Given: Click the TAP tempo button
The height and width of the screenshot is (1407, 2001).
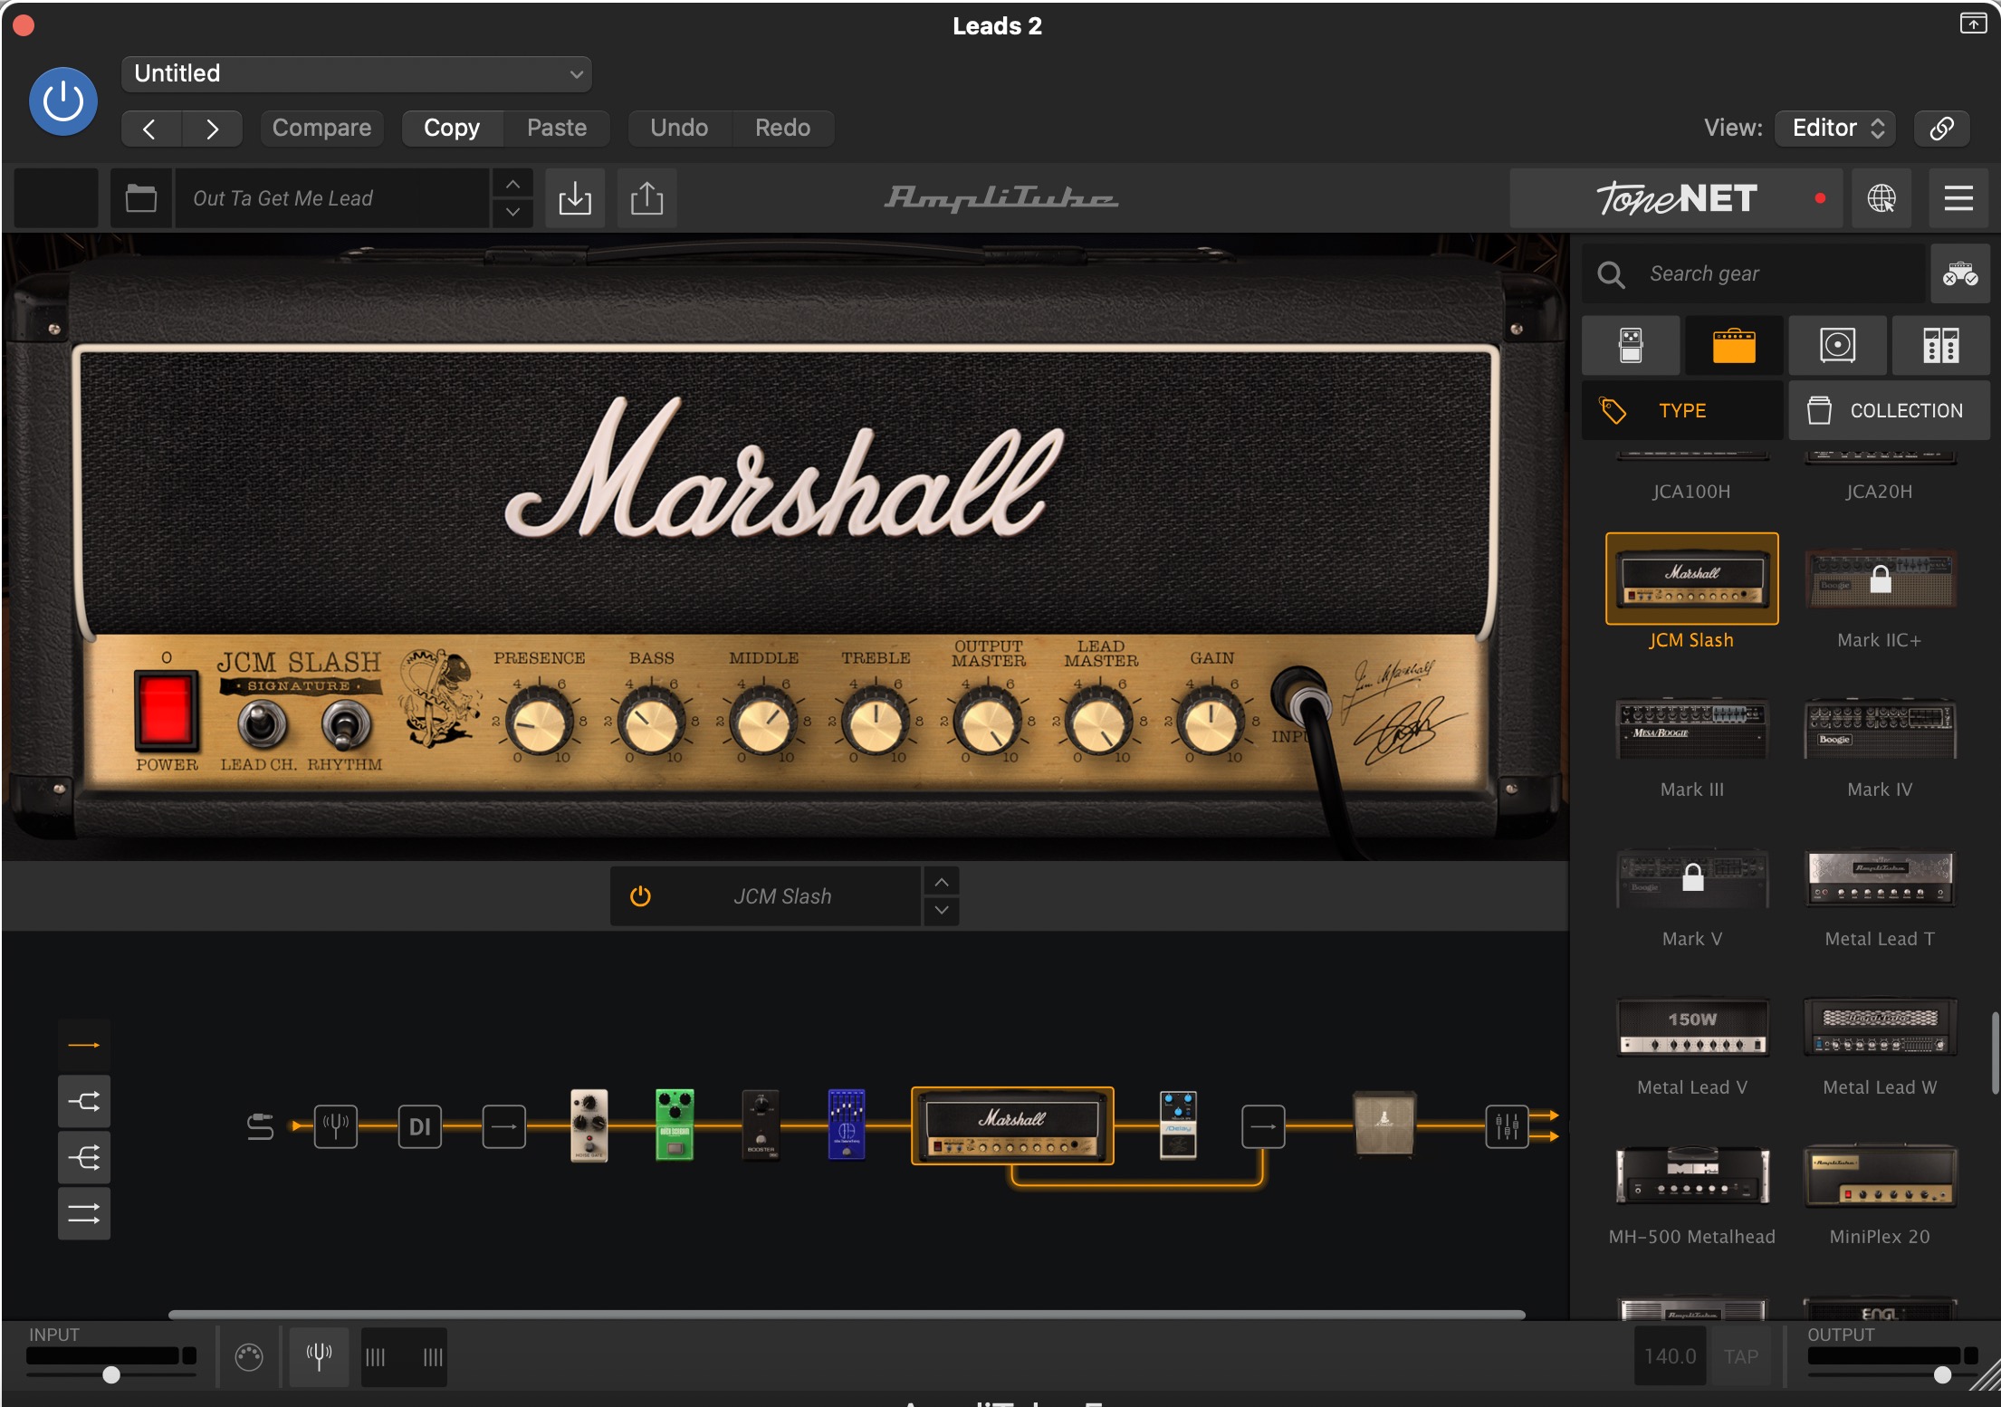Looking at the screenshot, I should pyautogui.click(x=1740, y=1356).
